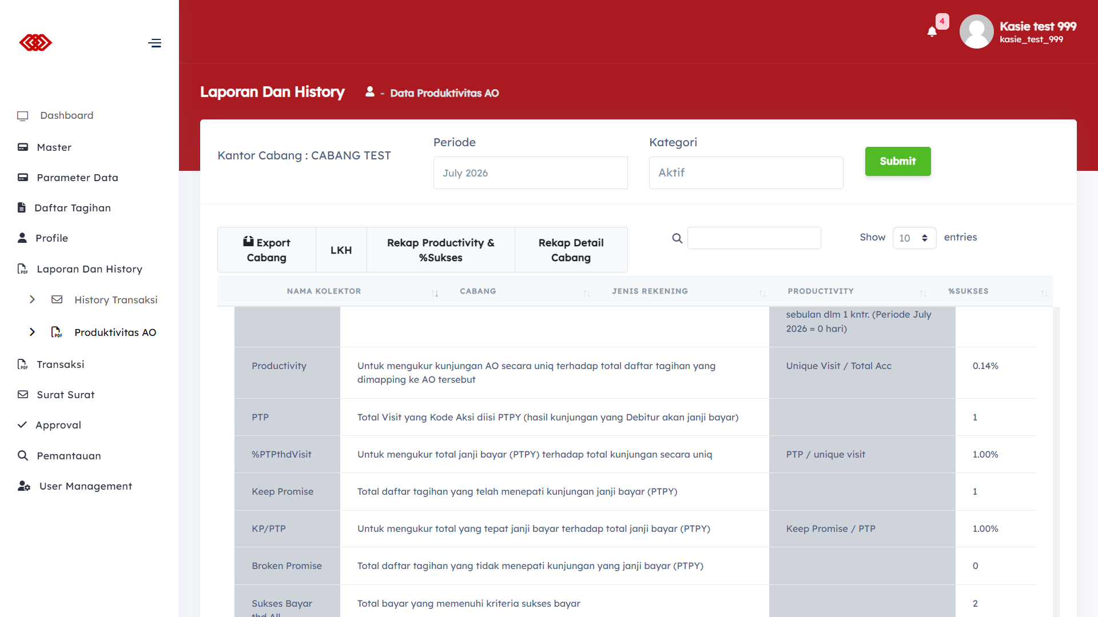Open the Master menu item
Screen dimensions: 1098x617
coord(54,147)
